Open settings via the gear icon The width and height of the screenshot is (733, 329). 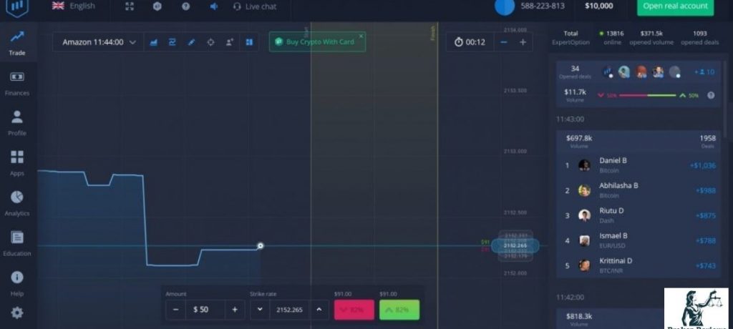pyautogui.click(x=17, y=313)
